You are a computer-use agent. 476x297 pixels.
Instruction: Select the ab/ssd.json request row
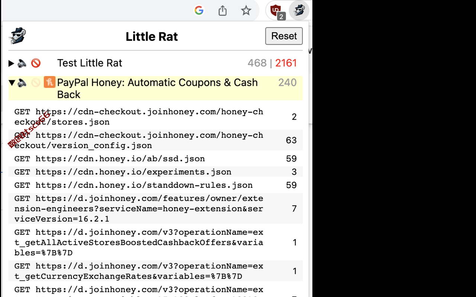(155, 159)
